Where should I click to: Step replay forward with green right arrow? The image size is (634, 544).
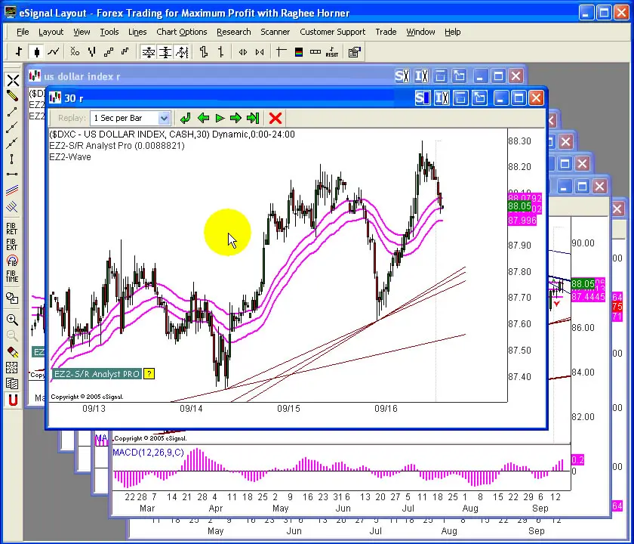[235, 118]
